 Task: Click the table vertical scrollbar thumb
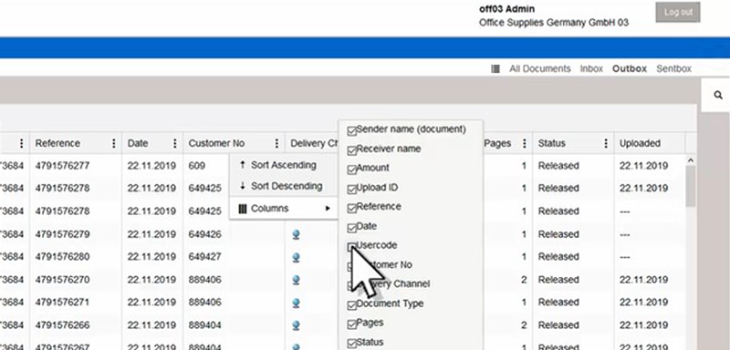point(691,186)
